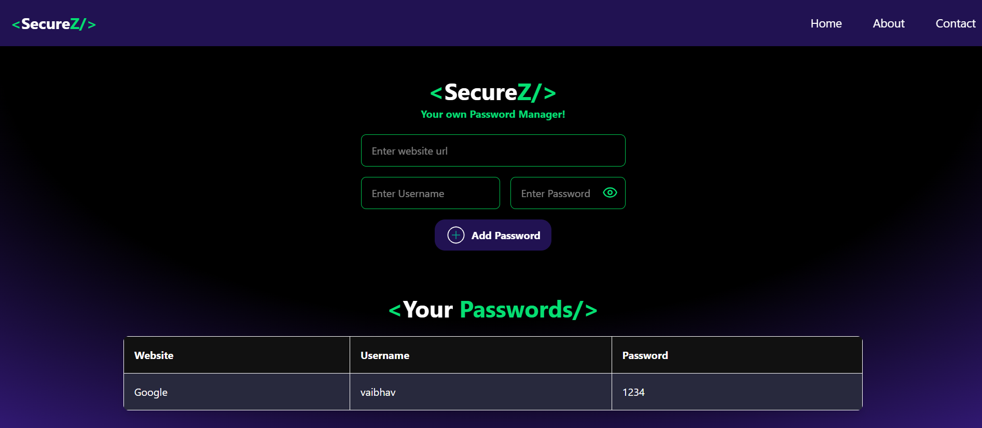The height and width of the screenshot is (428, 982).
Task: Click the SecureZ logo in navbar
Action: (x=54, y=24)
